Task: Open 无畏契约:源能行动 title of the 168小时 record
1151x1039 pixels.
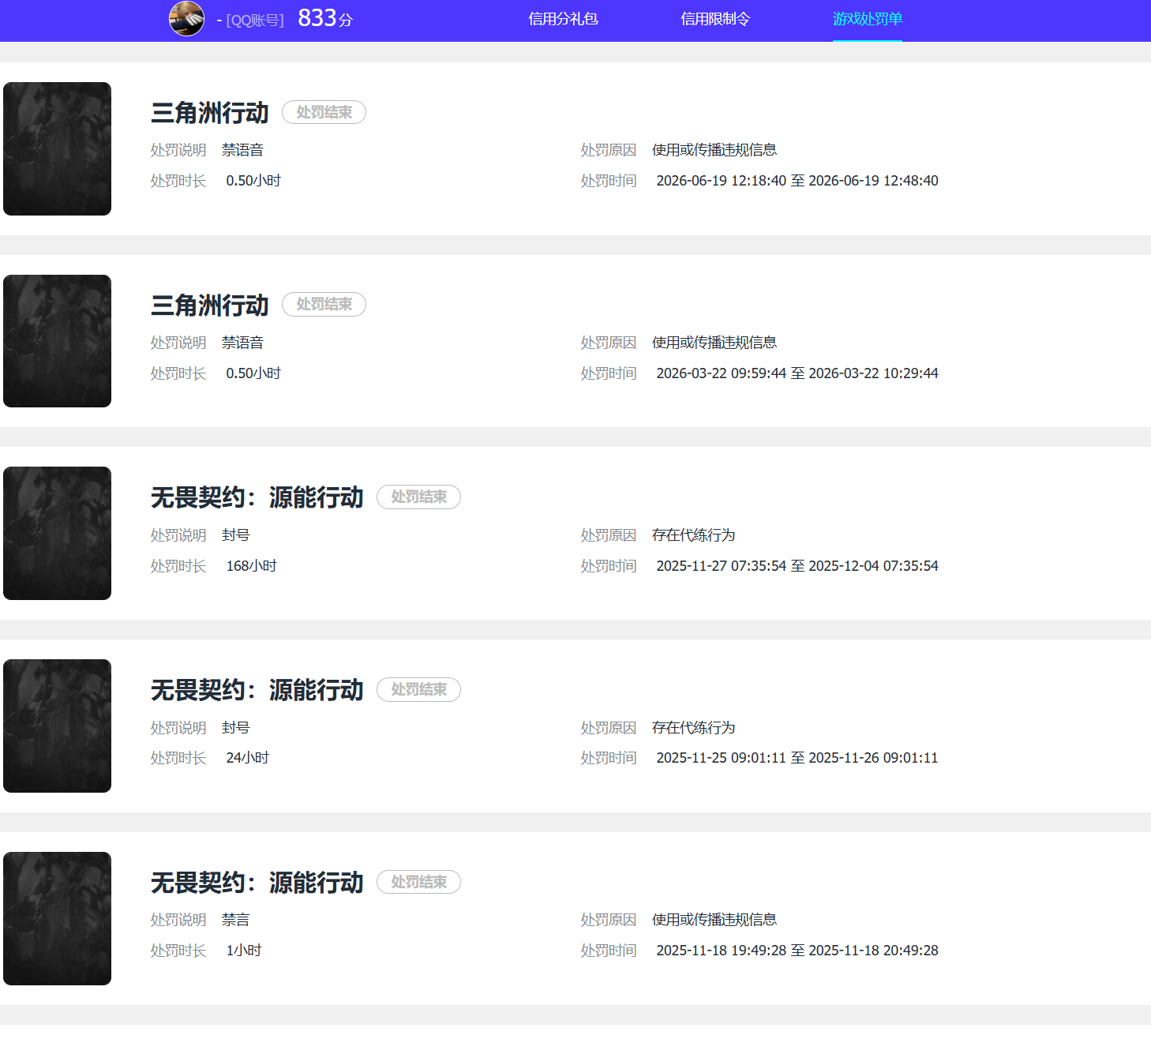Action: coord(257,497)
